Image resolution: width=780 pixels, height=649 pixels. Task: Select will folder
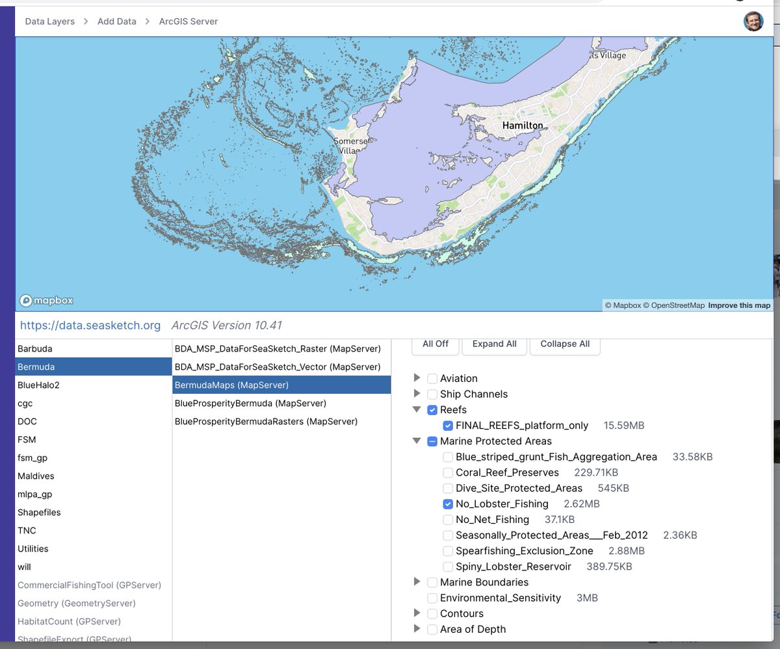tap(94, 567)
